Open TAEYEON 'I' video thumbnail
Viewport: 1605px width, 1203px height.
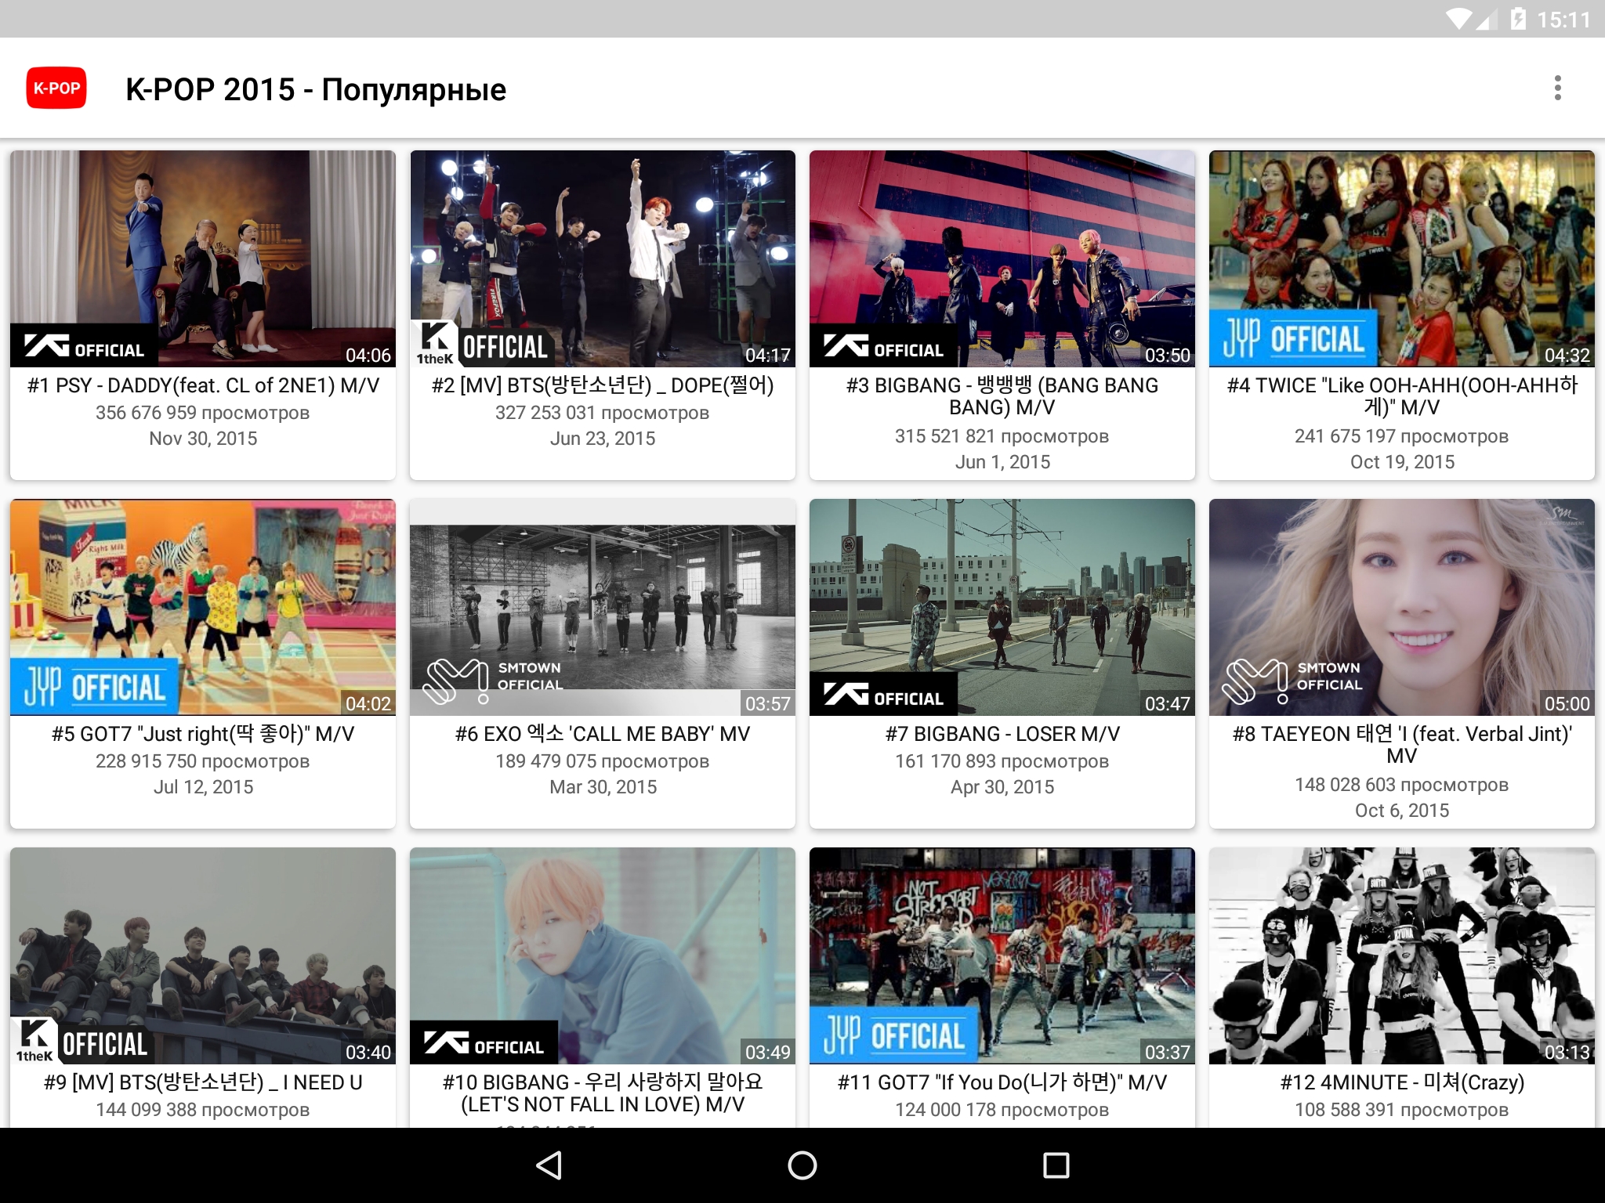[x=1402, y=607]
